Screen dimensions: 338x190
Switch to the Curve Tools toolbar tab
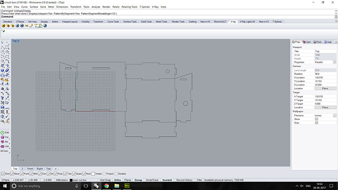point(113,22)
